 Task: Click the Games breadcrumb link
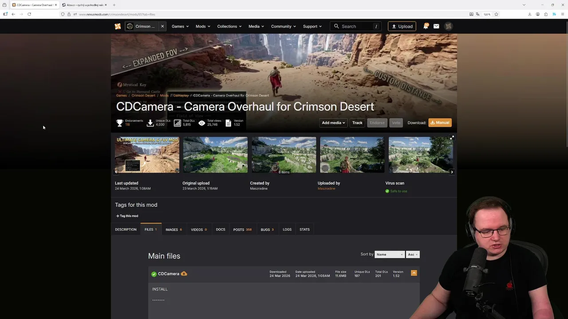[x=121, y=95]
